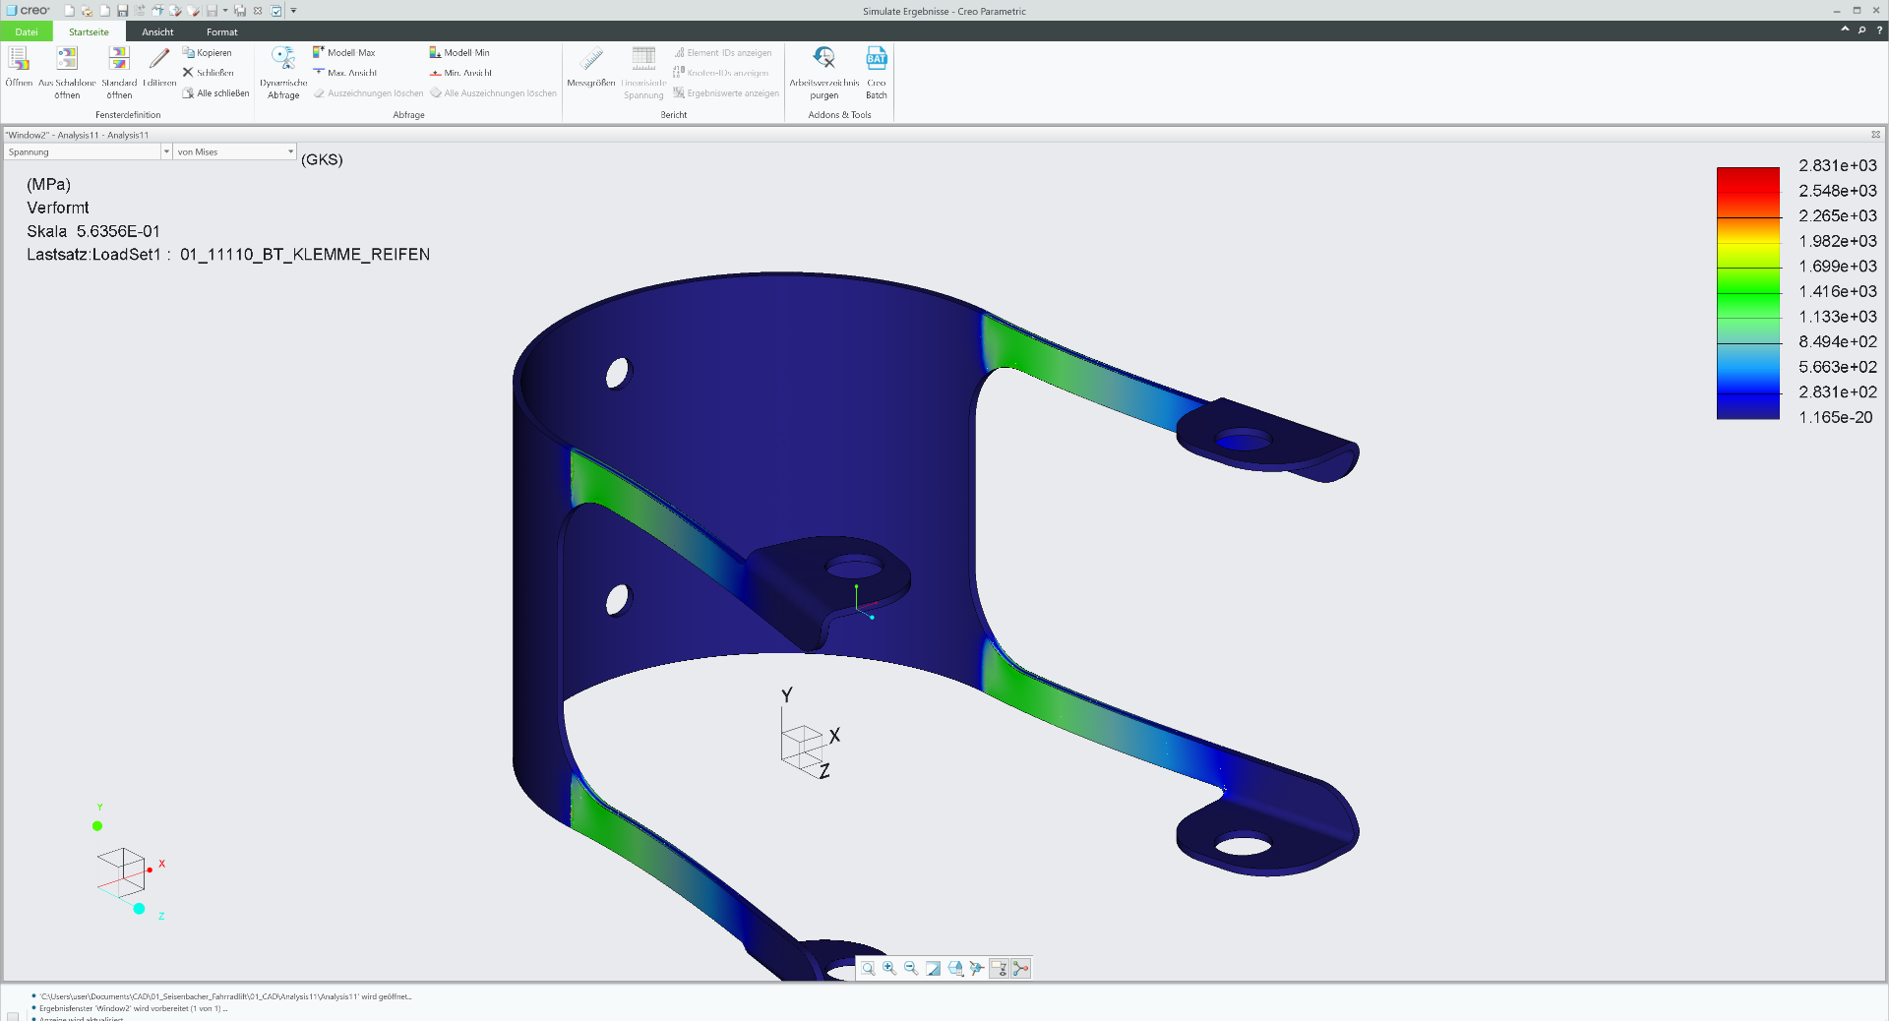This screenshot has width=1889, height=1021.
Task: Switch to the Ansicht tab
Action: (x=157, y=31)
